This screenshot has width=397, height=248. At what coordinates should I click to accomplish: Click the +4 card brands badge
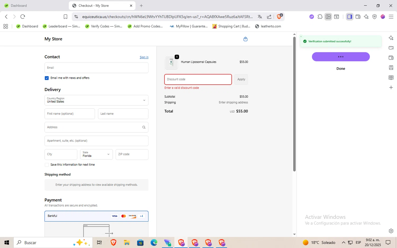(141, 216)
